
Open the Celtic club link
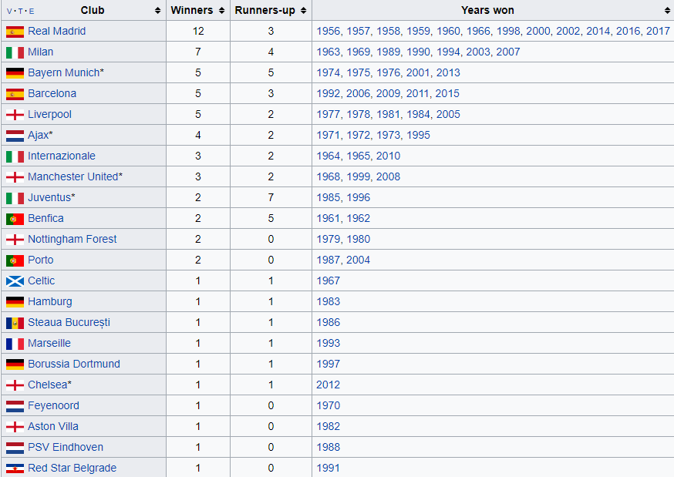pos(42,280)
